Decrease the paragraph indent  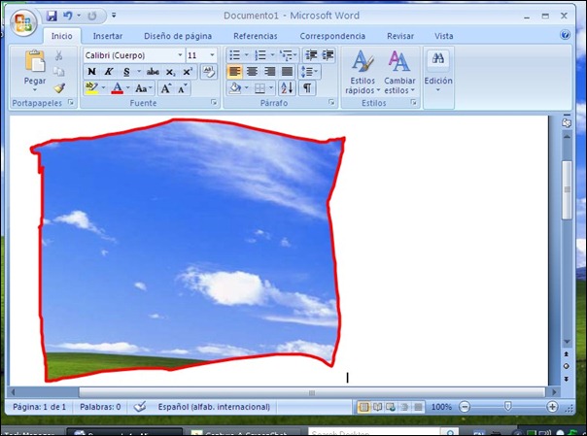[x=311, y=55]
